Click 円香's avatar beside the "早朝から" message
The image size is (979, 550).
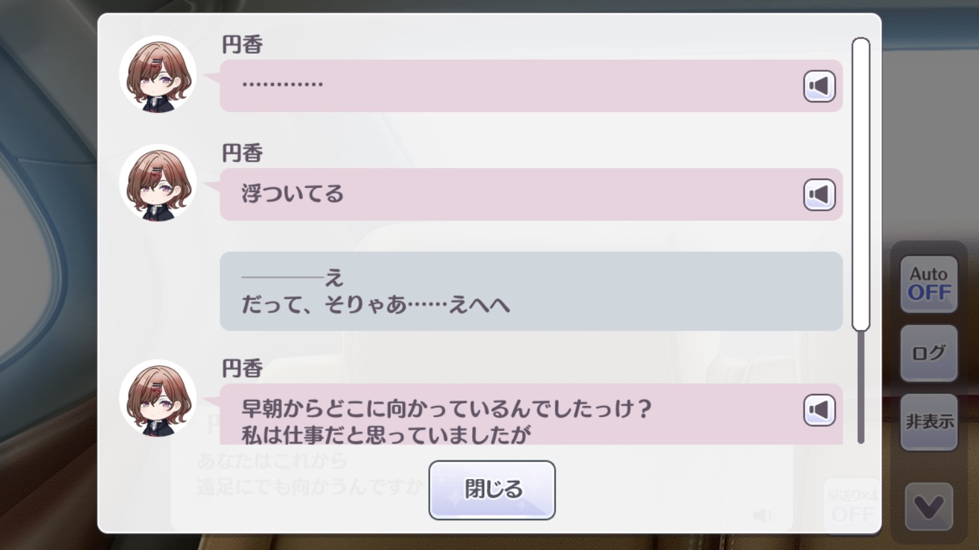tap(158, 399)
